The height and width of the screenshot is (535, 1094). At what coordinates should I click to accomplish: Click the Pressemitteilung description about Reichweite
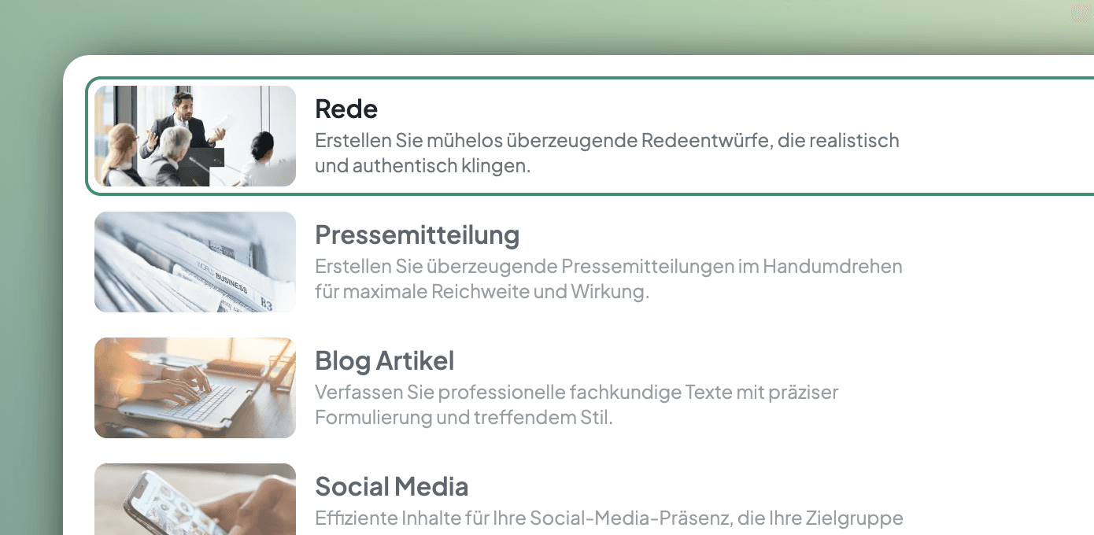point(608,267)
